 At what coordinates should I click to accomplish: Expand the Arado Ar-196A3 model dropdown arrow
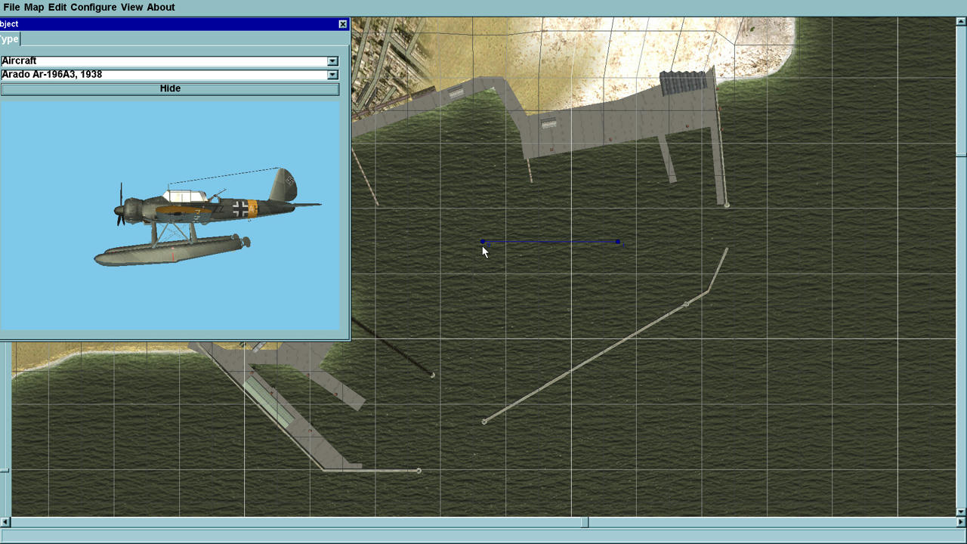pos(332,75)
